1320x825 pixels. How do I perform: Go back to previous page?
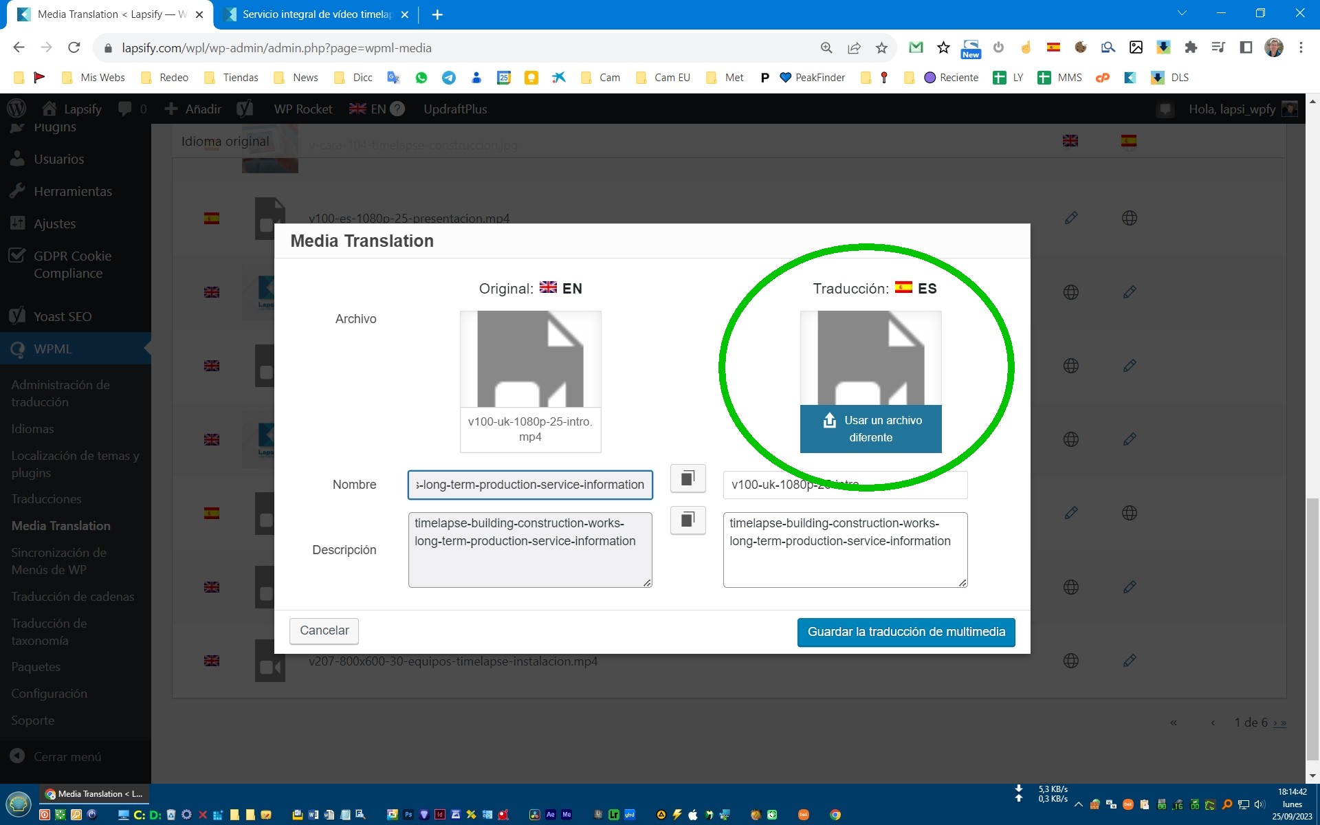(x=19, y=47)
